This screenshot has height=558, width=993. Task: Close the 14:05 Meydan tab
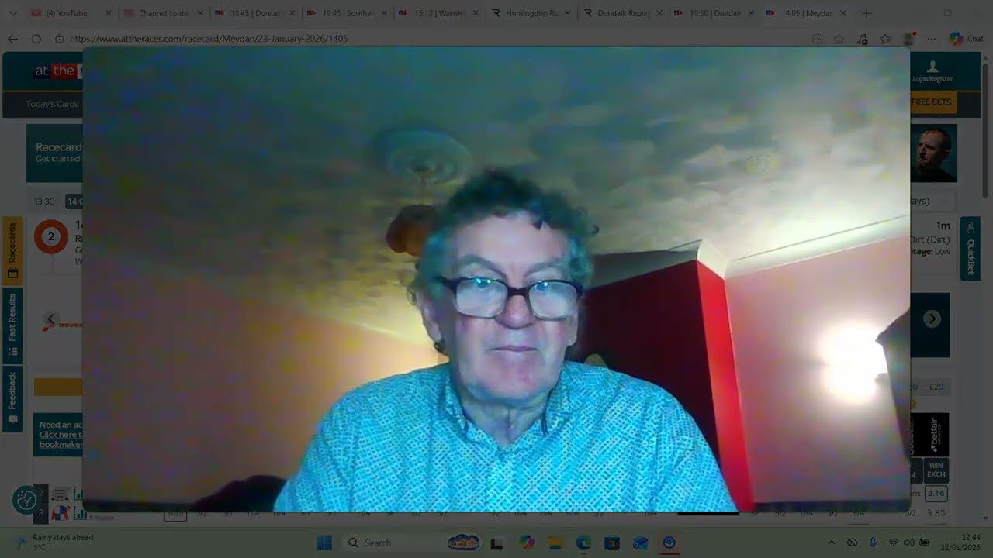point(842,13)
